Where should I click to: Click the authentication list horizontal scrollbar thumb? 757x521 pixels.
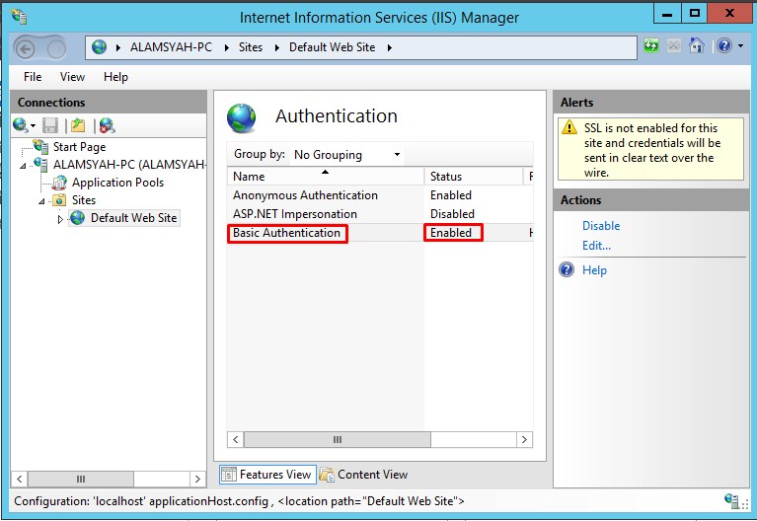tap(338, 439)
